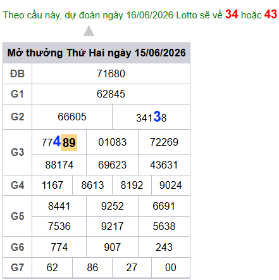Select the G5 number 9252
The image size is (279, 280).
coord(113,206)
